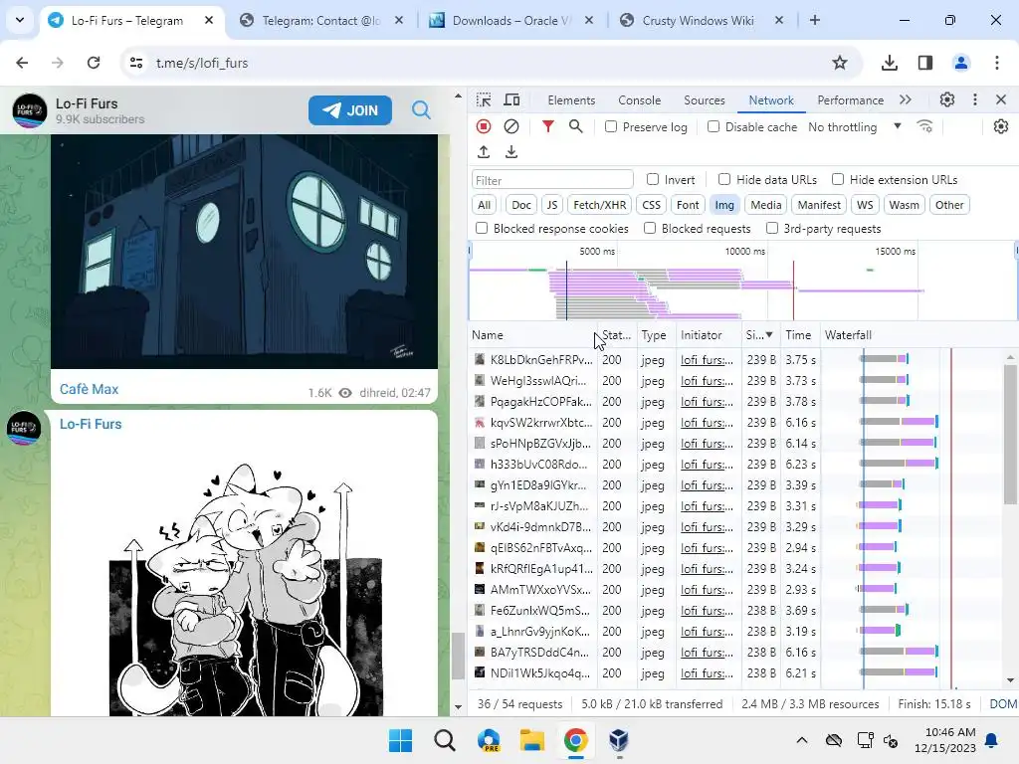Click the network Filter text field

click(x=552, y=180)
